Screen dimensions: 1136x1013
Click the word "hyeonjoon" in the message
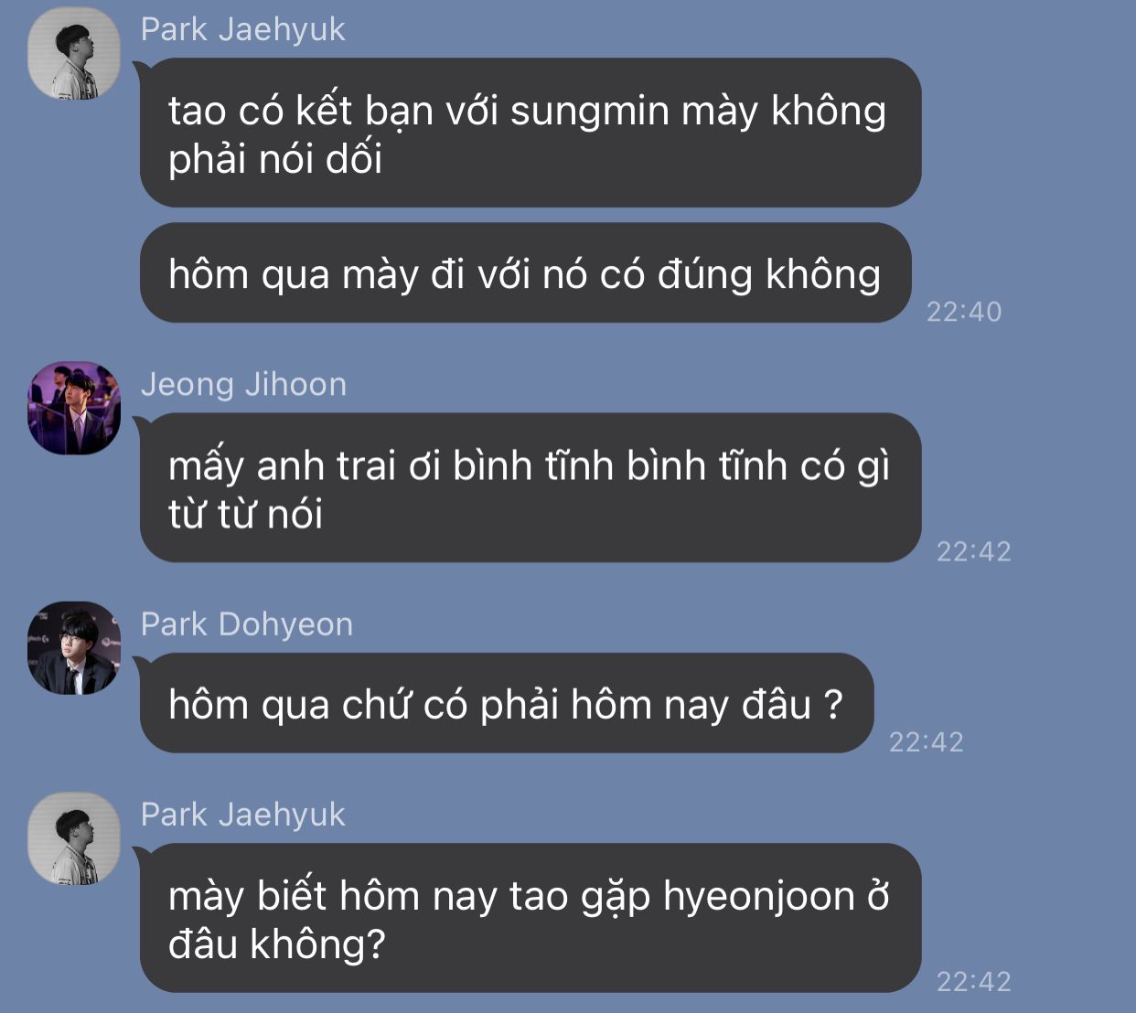tap(758, 897)
